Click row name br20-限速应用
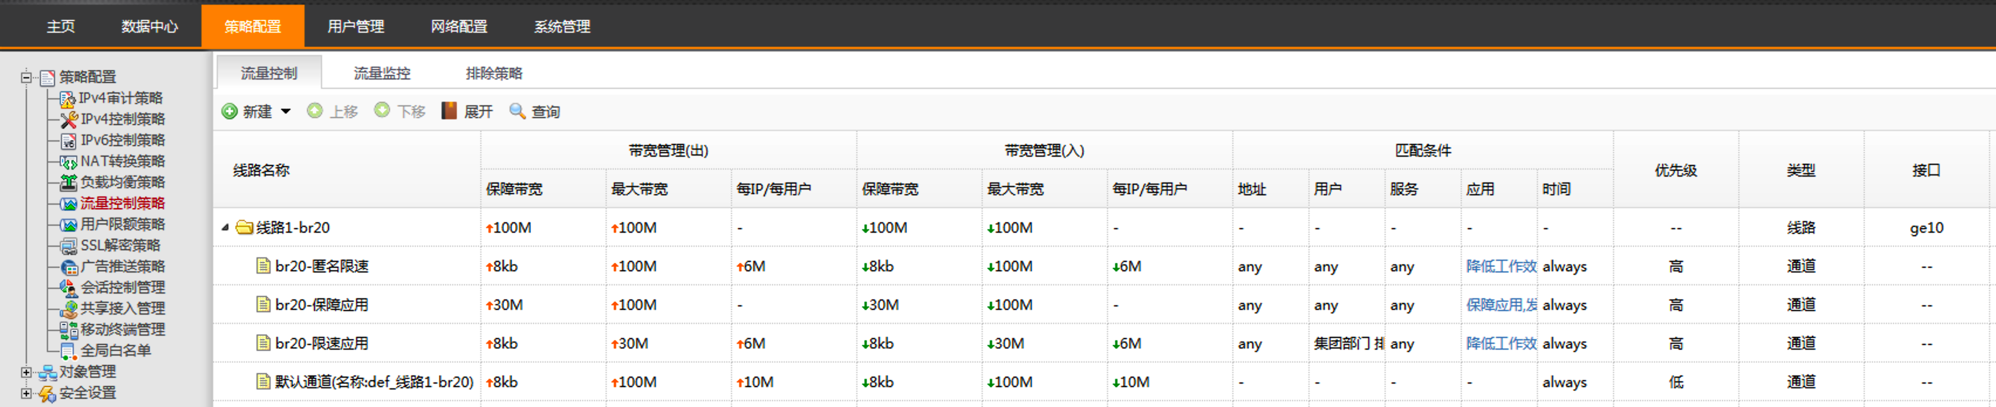 point(322,343)
